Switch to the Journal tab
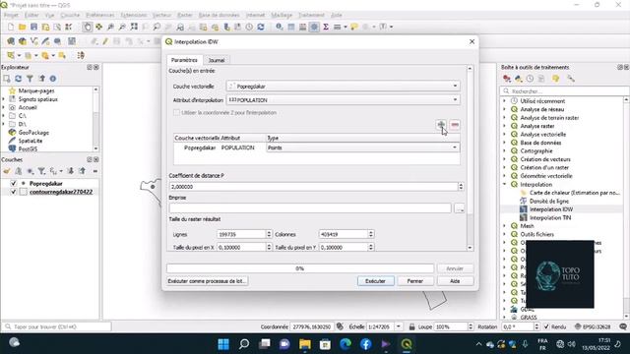The image size is (630, 354). (x=217, y=60)
